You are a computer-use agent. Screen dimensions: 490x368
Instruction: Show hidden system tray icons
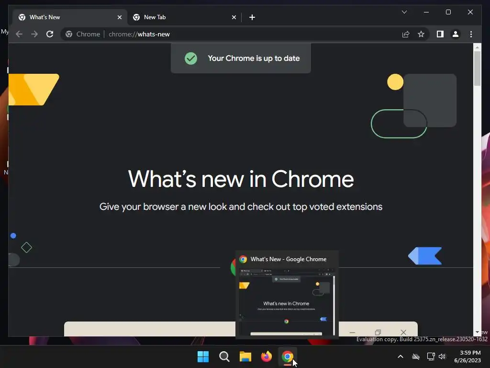pyautogui.click(x=401, y=356)
